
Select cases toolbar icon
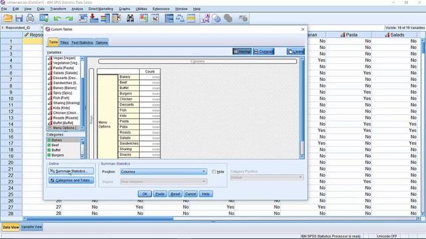coord(191,19)
